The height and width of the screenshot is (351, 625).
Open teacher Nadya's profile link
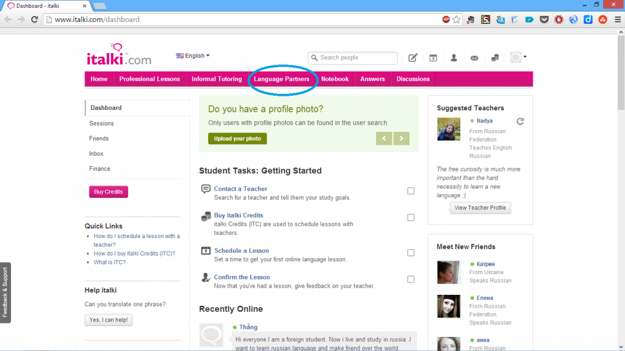485,121
